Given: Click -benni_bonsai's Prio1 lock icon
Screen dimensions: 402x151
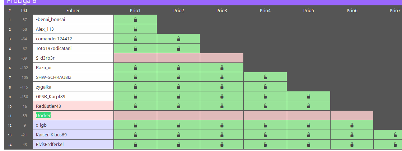Looking at the screenshot, I should (x=135, y=20).
